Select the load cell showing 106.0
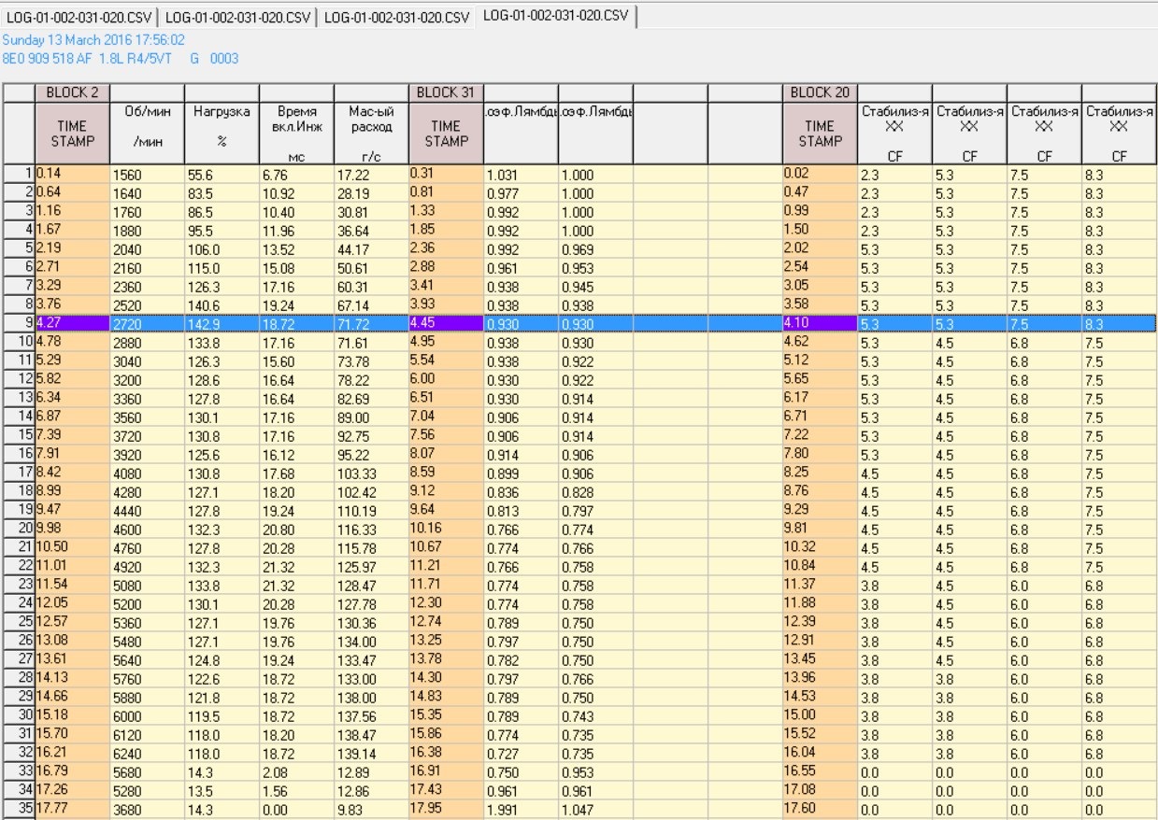1158x820 pixels. (222, 249)
